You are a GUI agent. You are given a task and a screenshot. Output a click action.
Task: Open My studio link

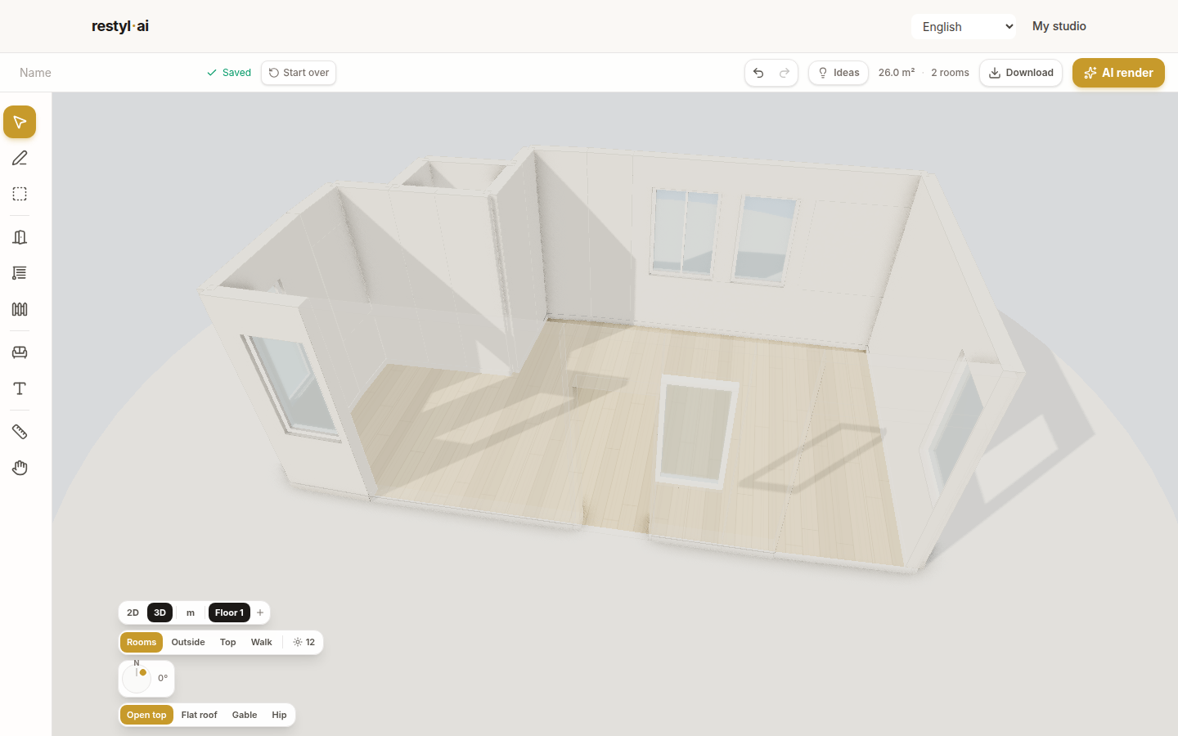tap(1059, 26)
